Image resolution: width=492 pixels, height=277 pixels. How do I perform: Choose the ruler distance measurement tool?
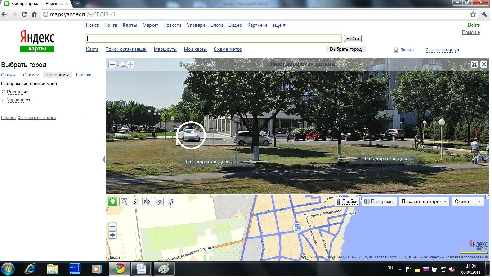coord(136,201)
